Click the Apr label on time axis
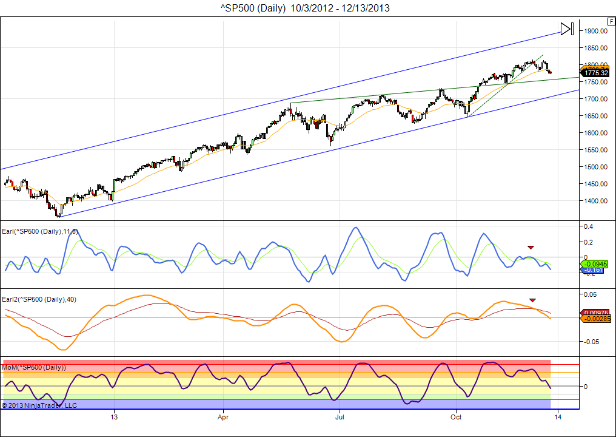The image size is (616, 437). tap(223, 417)
